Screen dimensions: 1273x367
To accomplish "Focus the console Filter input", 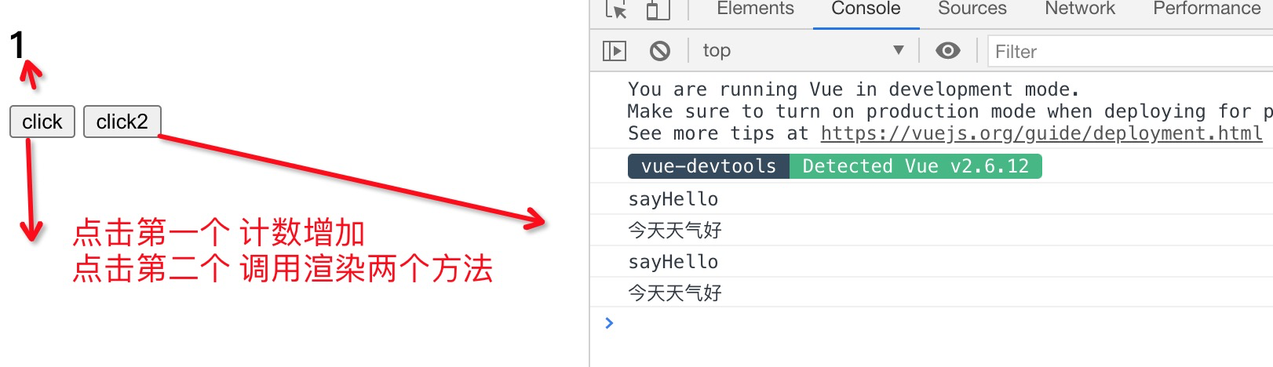I will click(1130, 52).
